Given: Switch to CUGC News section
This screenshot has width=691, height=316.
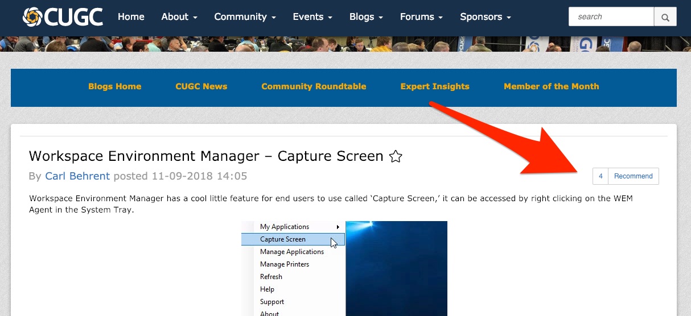Looking at the screenshot, I should pos(201,86).
